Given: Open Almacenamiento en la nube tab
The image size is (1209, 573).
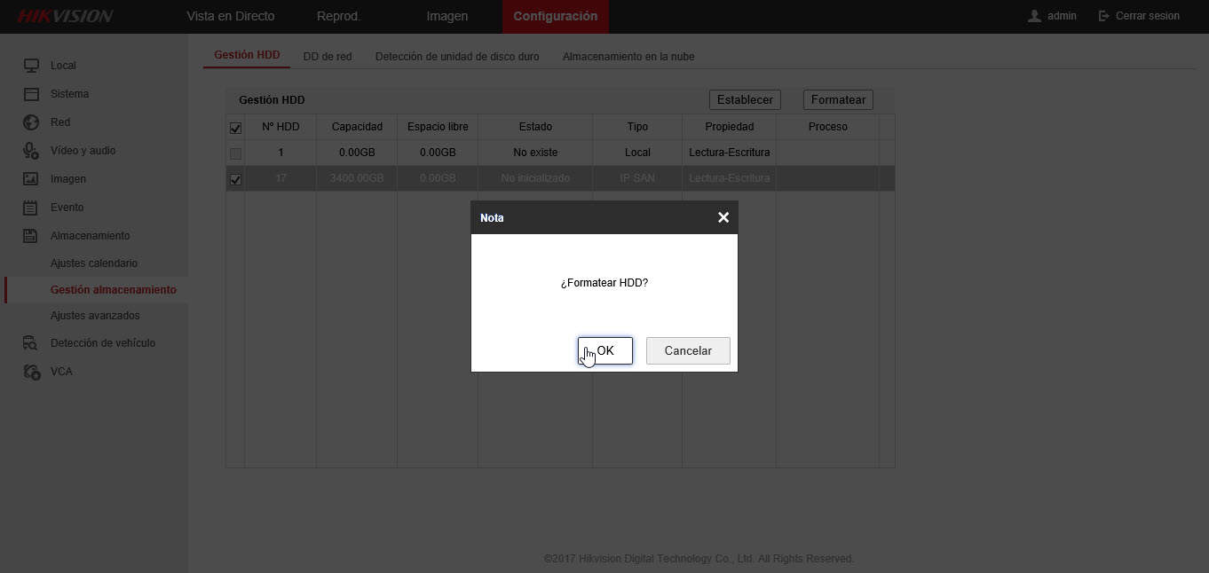Looking at the screenshot, I should [x=628, y=57].
